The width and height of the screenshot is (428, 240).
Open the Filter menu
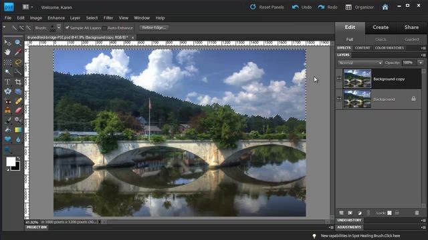[x=108, y=18]
